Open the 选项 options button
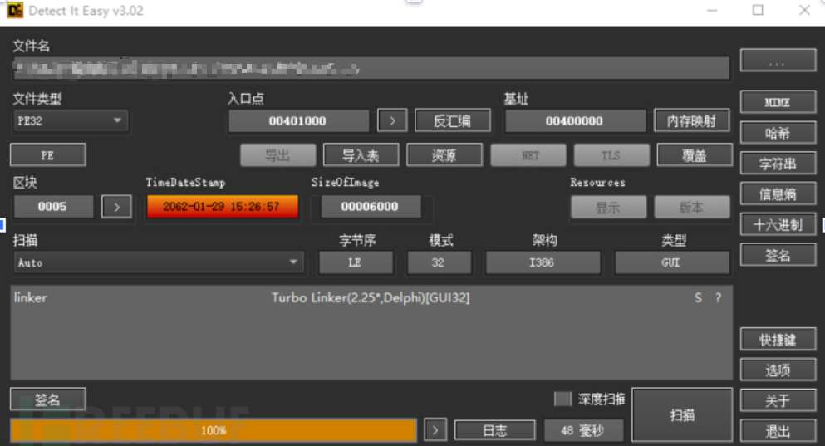The image size is (825, 446). [778, 370]
